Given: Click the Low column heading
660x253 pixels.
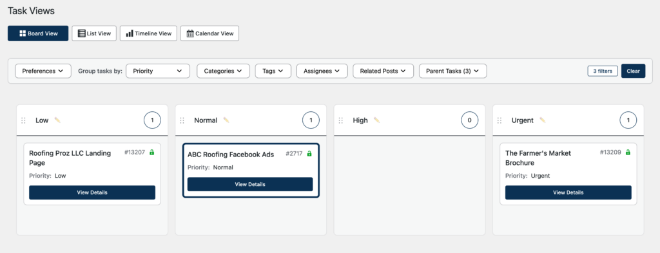Looking at the screenshot, I should (42, 120).
